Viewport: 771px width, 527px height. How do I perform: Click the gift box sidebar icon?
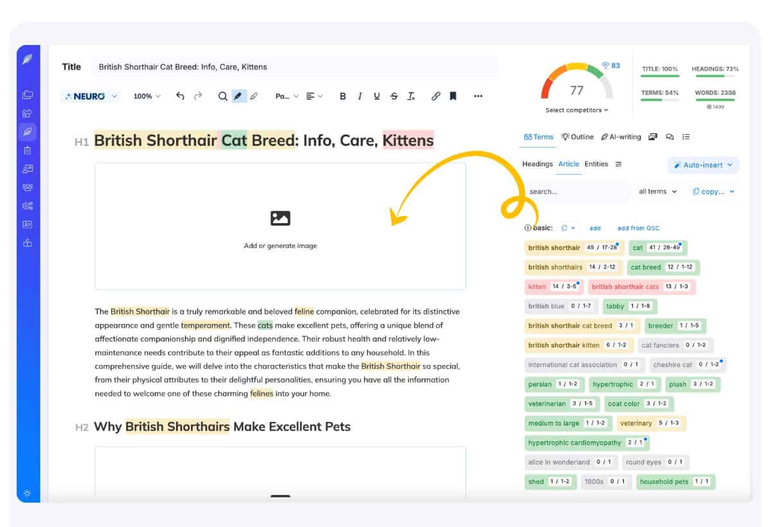click(x=27, y=243)
